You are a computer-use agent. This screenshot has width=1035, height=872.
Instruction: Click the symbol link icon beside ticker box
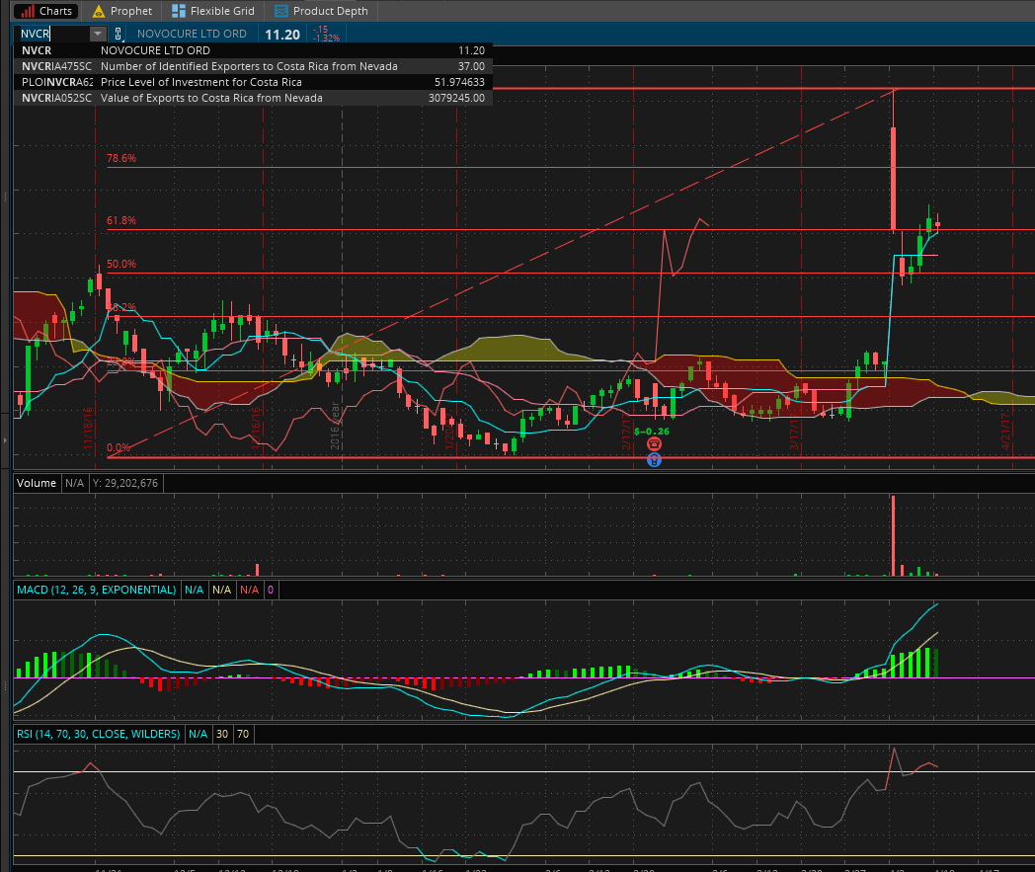[x=118, y=34]
